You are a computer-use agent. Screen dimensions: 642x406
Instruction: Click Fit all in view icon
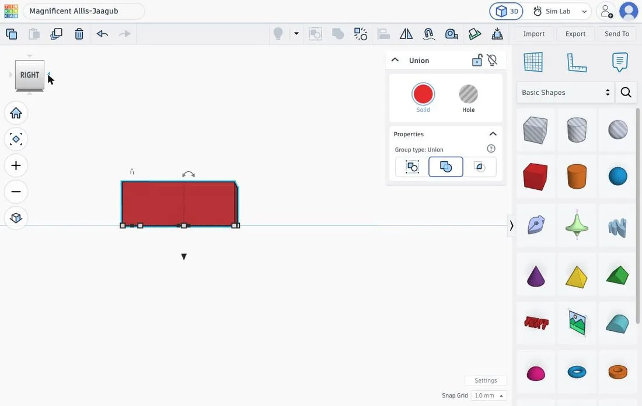click(x=16, y=139)
